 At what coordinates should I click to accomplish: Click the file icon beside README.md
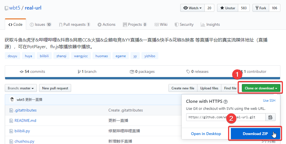(x=11, y=121)
